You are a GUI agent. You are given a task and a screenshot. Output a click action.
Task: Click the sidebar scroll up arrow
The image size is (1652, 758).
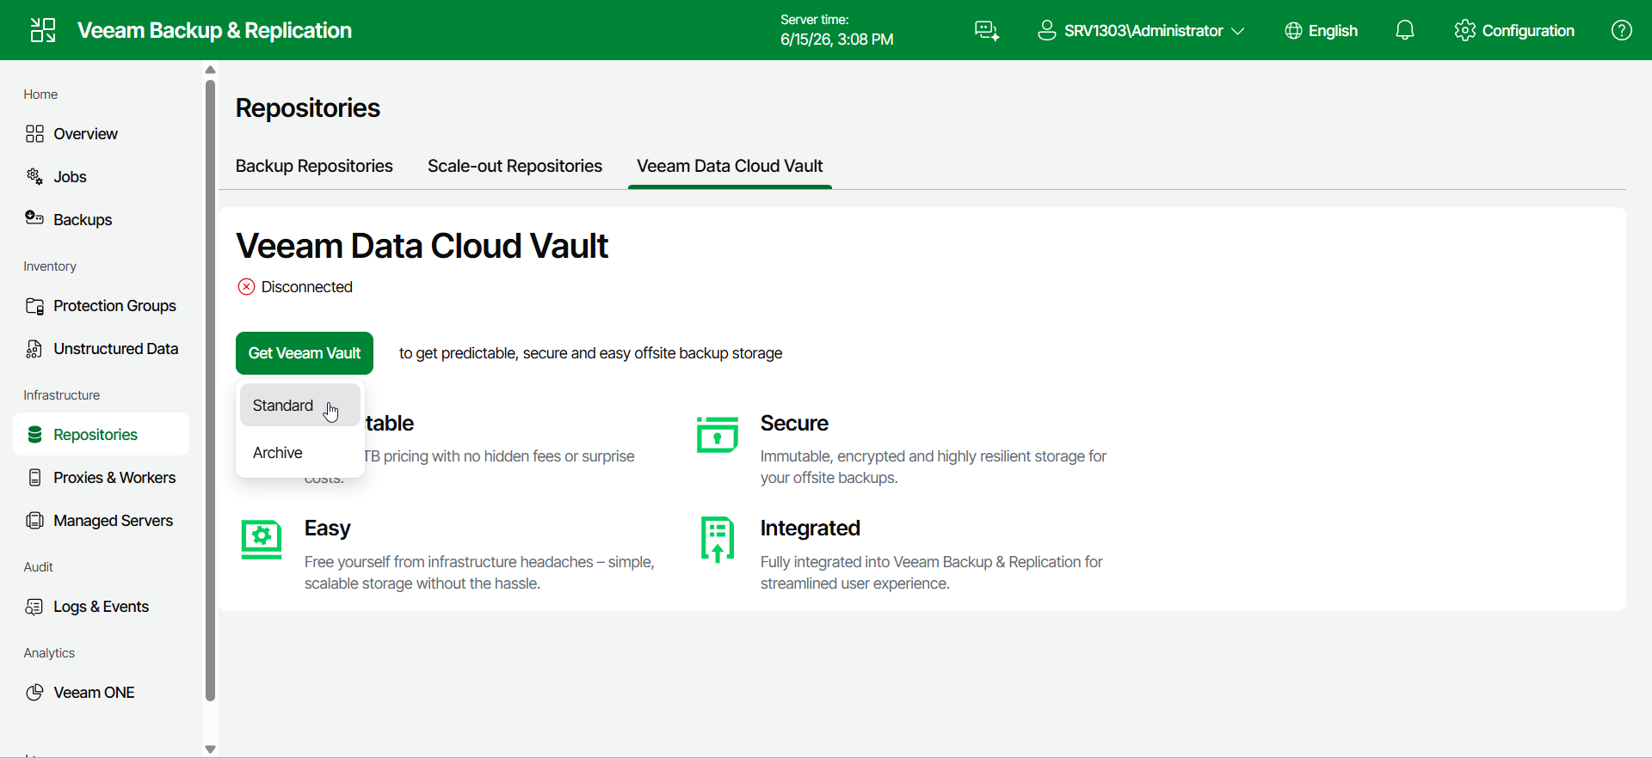tap(210, 70)
